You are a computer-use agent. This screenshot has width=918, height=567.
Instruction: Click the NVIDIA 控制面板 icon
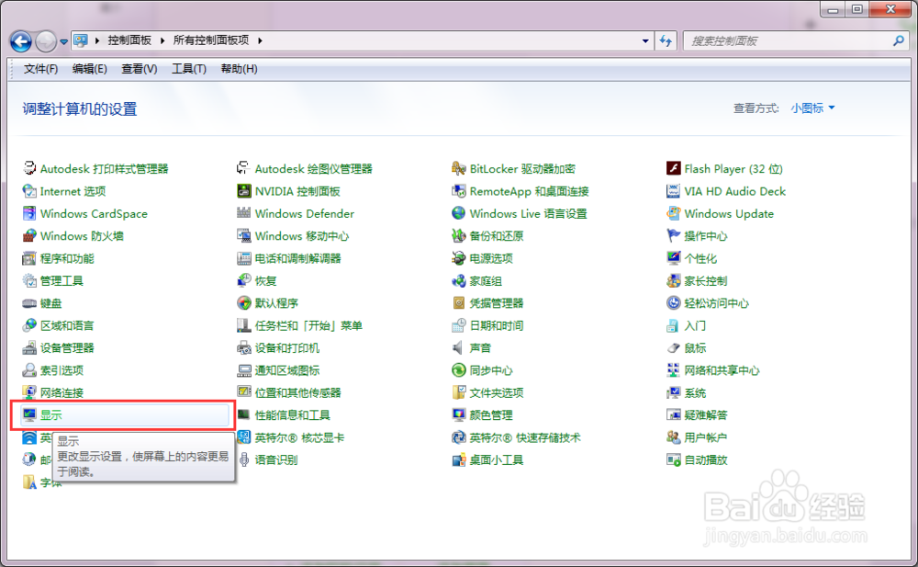[243, 191]
